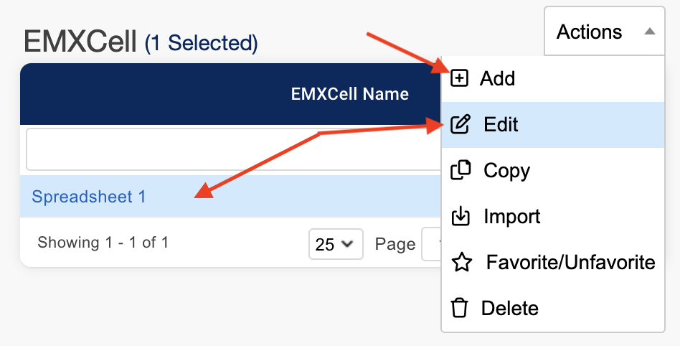The image size is (680, 346).
Task: Focus the filter field under EMXCell Name
Action: (230, 149)
